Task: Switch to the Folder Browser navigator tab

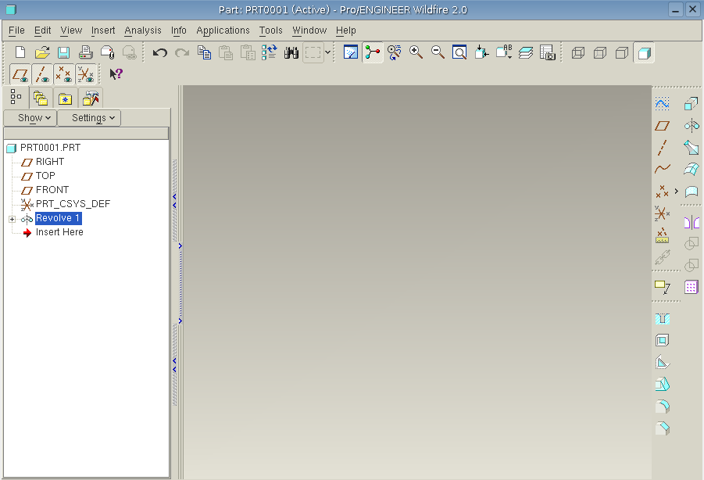Action: (41, 99)
